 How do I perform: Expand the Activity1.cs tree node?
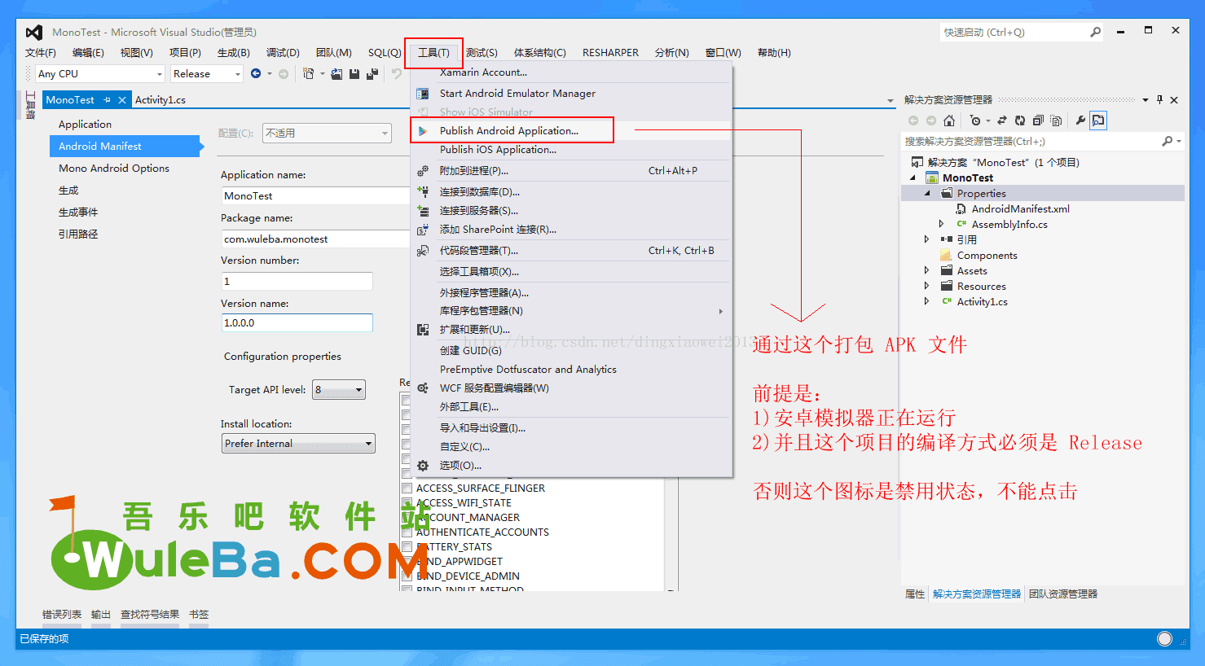[x=927, y=301]
